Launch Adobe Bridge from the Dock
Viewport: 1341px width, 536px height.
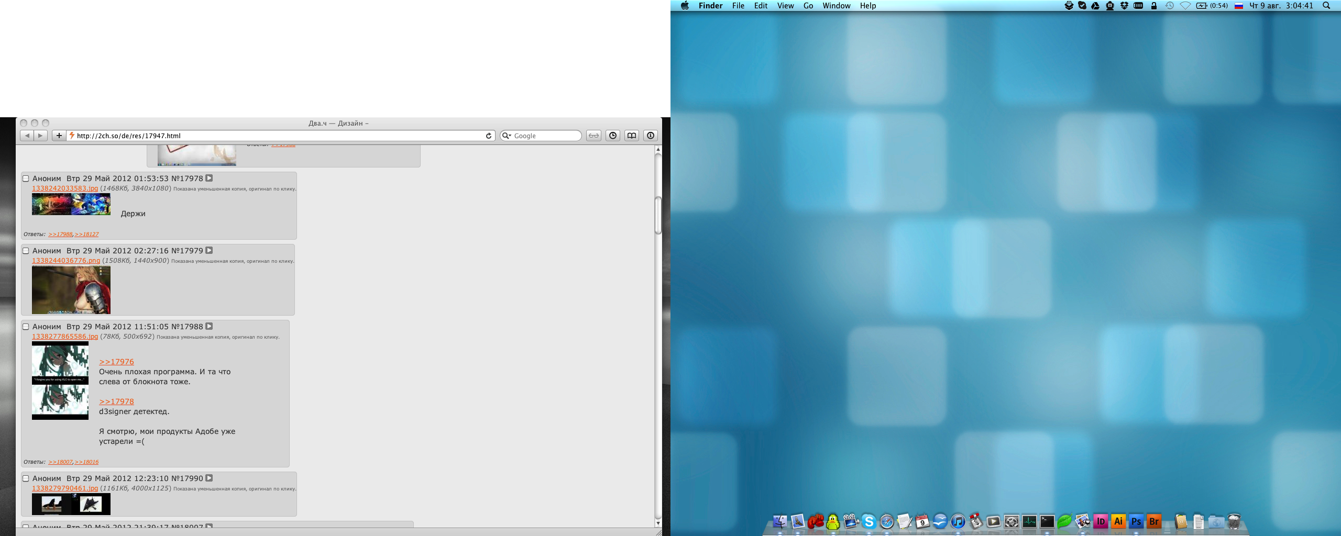point(1154,521)
